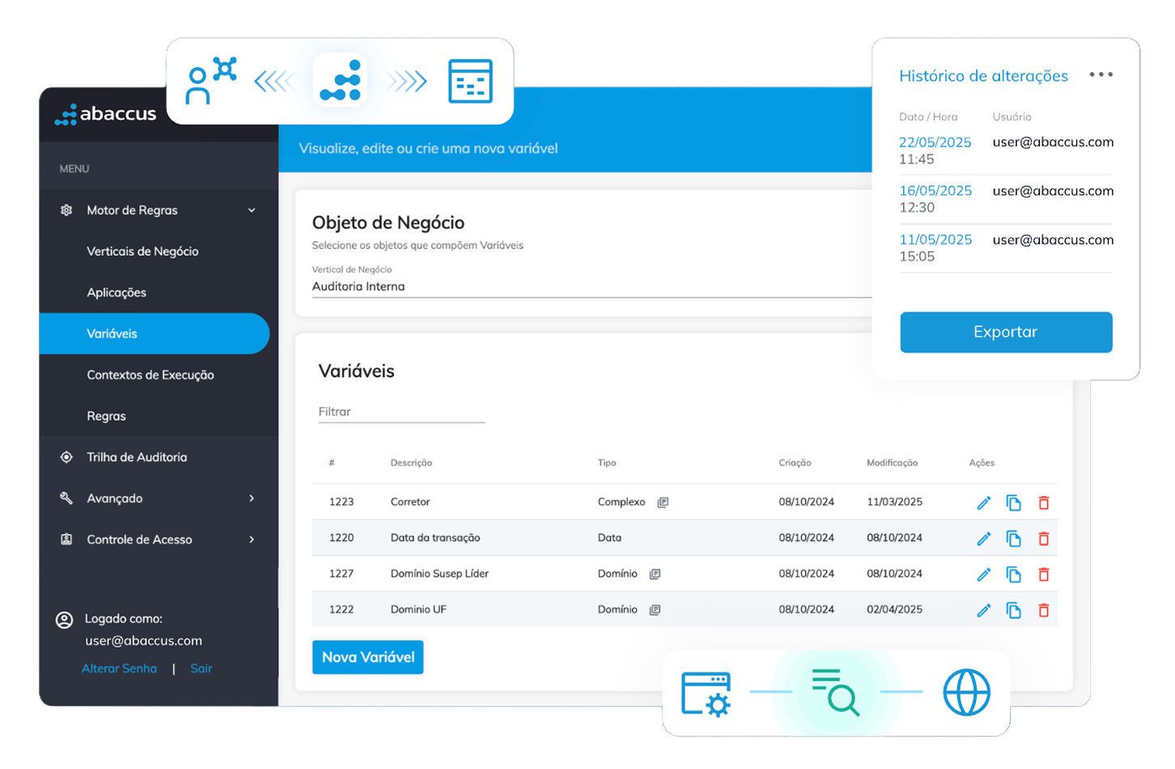Screen dimensions: 1175x769
Task: Click the abaccus logo in the sidebar
Action: click(105, 114)
